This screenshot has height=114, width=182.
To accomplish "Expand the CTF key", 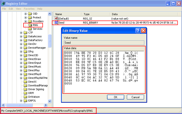I will 21,33.
